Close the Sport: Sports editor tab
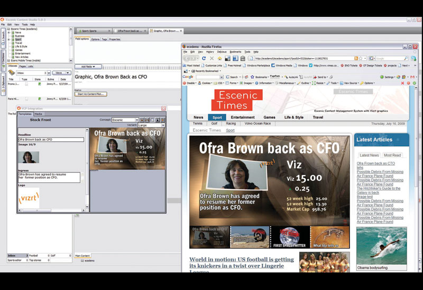The width and height of the screenshot is (423, 290). pyautogui.click(x=109, y=31)
